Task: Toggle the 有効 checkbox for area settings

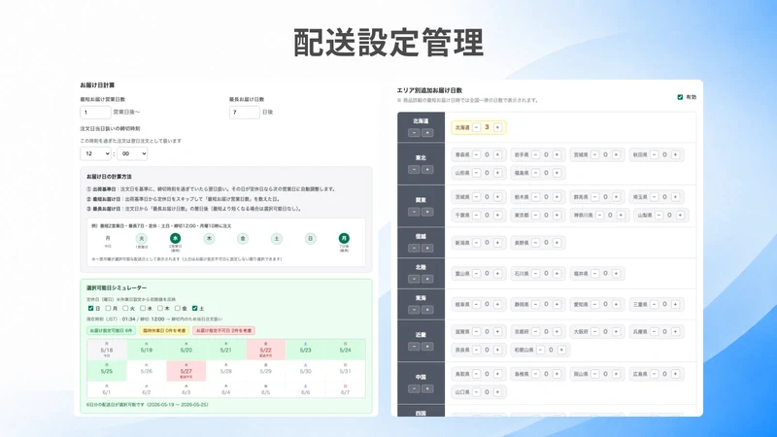Action: click(680, 97)
